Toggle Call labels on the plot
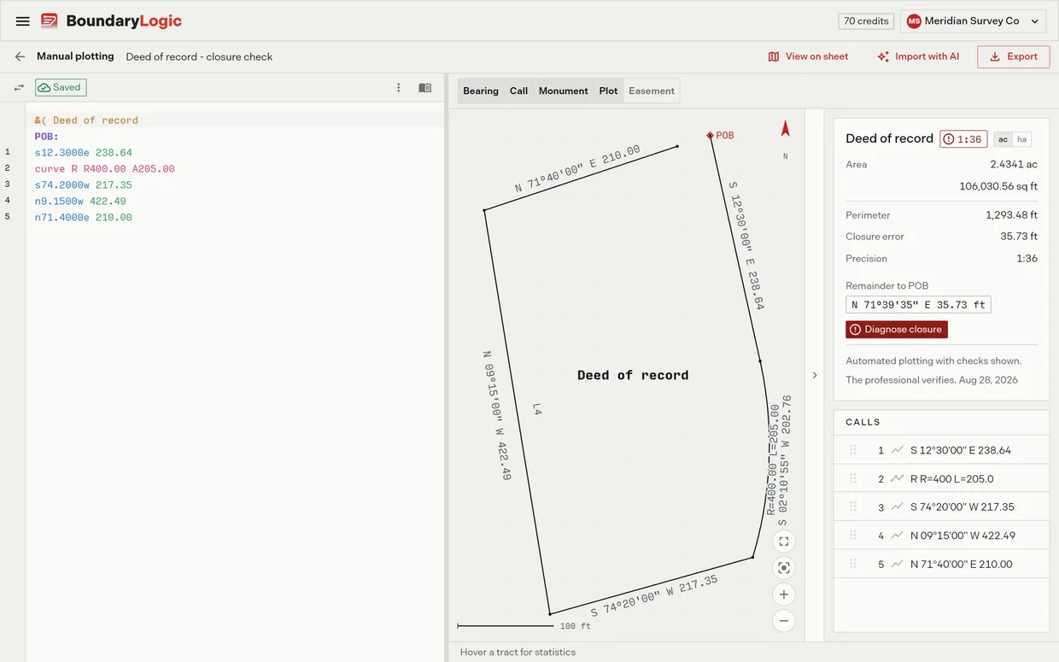The height and width of the screenshot is (662, 1059). coord(518,91)
